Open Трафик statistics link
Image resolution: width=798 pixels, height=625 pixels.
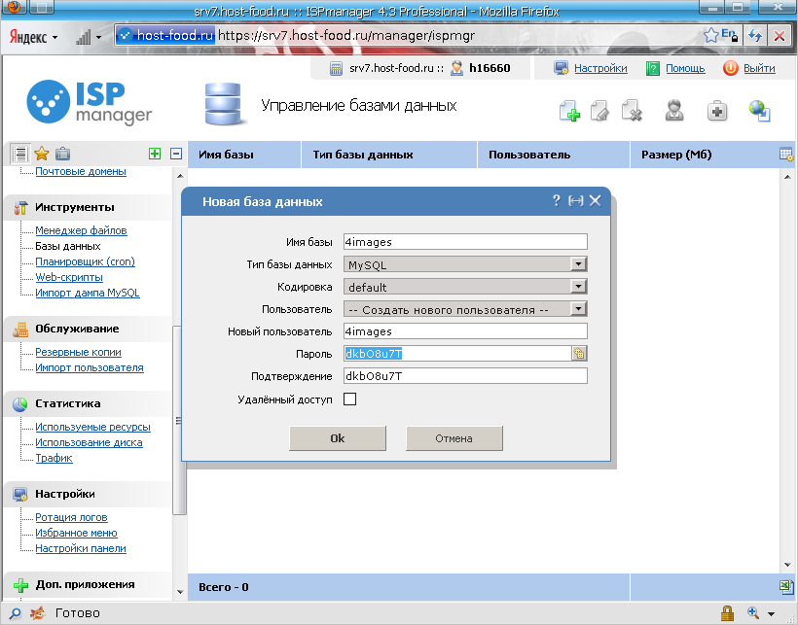click(54, 458)
